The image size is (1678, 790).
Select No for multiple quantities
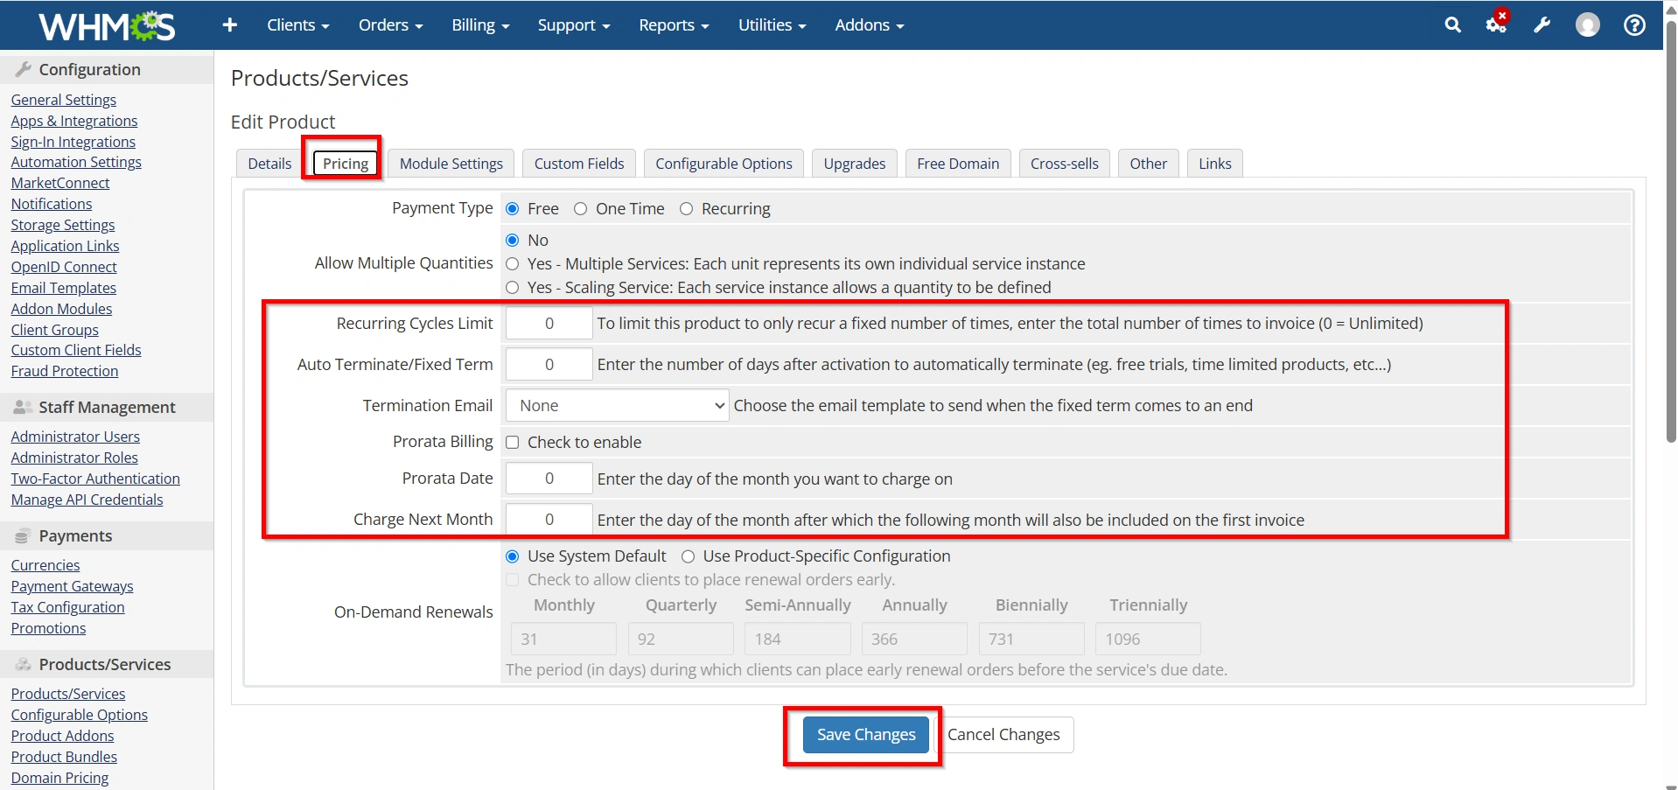[513, 241]
